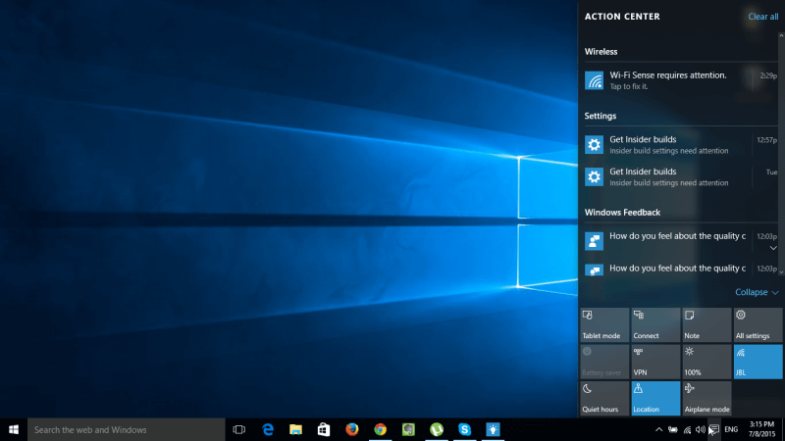The height and width of the screenshot is (441, 785).
Task: Open the Windows Store taskbar icon
Action: (x=323, y=429)
